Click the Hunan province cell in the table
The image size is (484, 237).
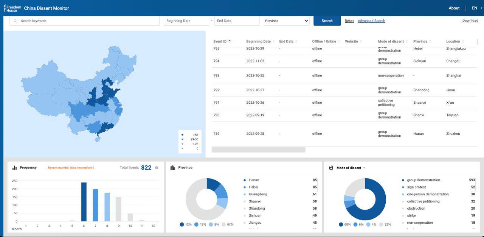(x=419, y=134)
